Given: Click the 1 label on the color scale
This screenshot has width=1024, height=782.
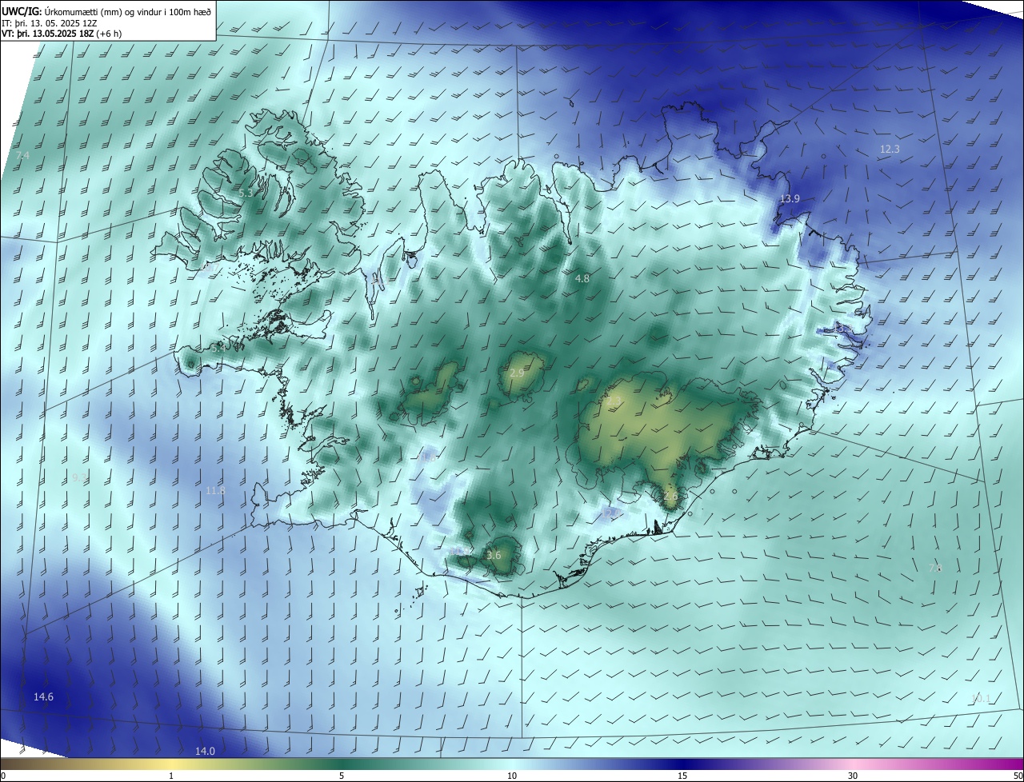Looking at the screenshot, I should [x=171, y=776].
